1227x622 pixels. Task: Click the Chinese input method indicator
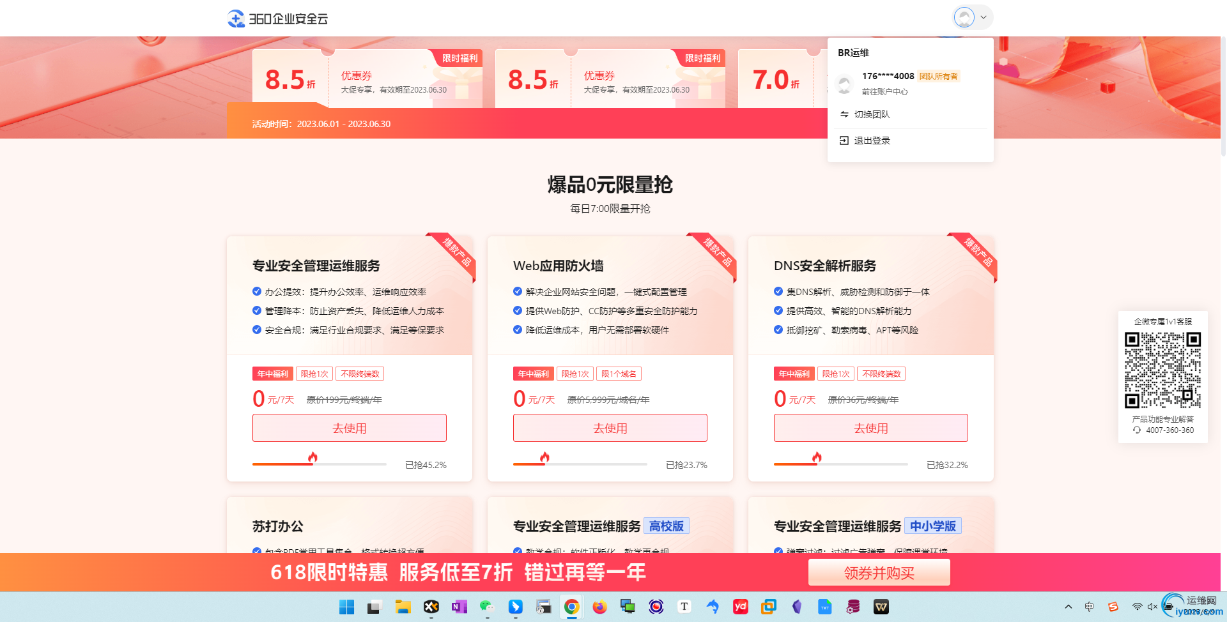1090,607
